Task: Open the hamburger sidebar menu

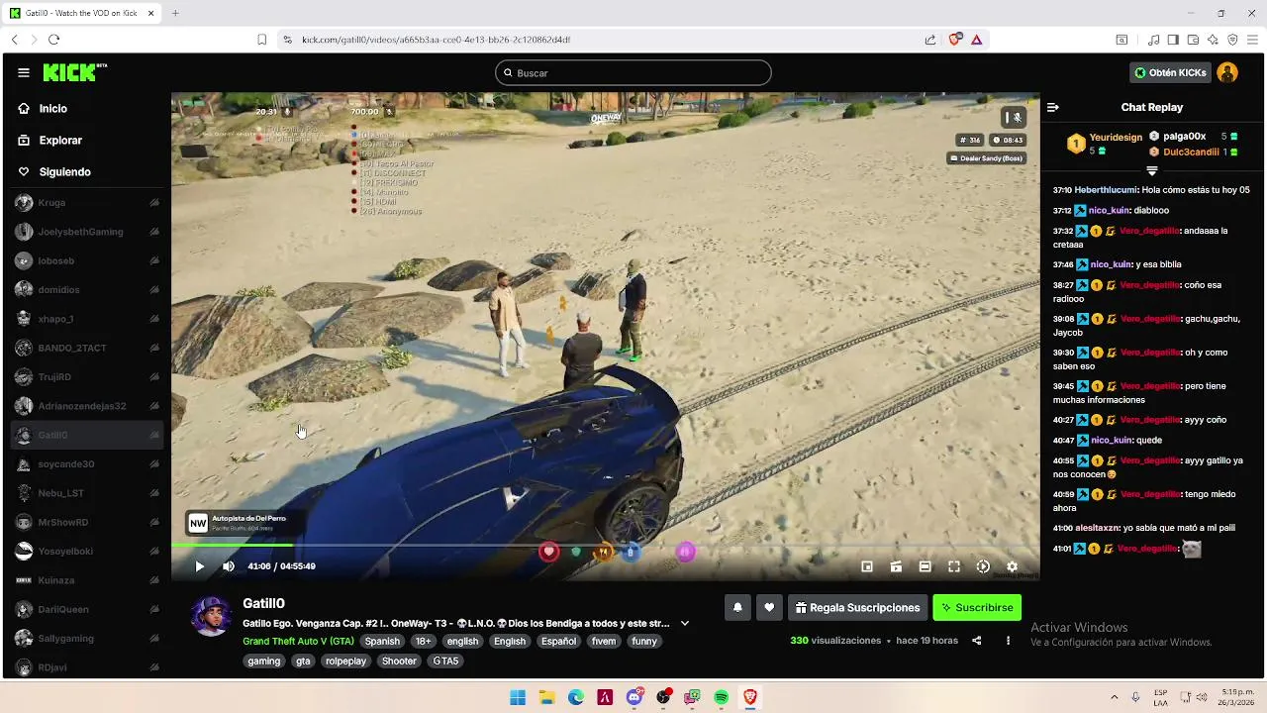Action: click(x=24, y=72)
